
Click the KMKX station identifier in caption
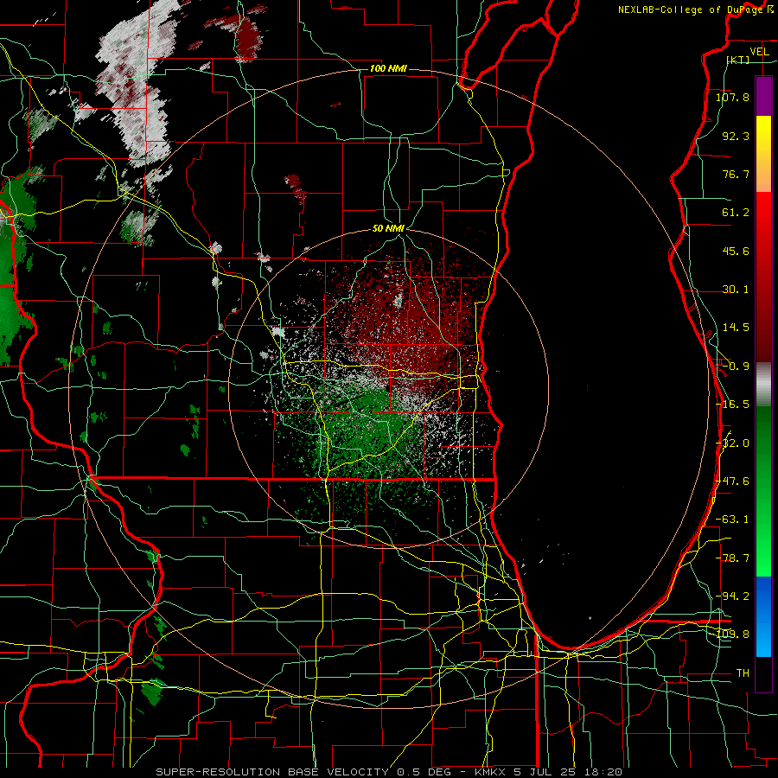click(x=489, y=772)
